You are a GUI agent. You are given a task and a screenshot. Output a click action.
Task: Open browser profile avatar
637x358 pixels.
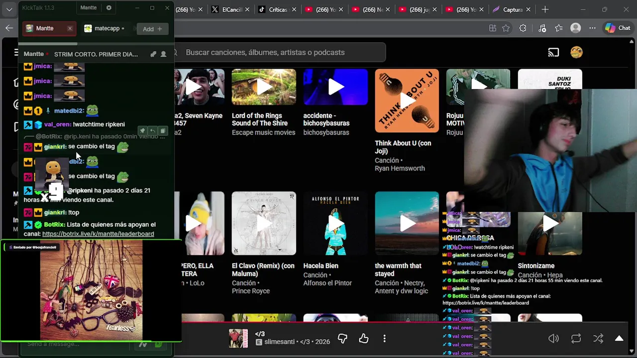[x=576, y=28]
